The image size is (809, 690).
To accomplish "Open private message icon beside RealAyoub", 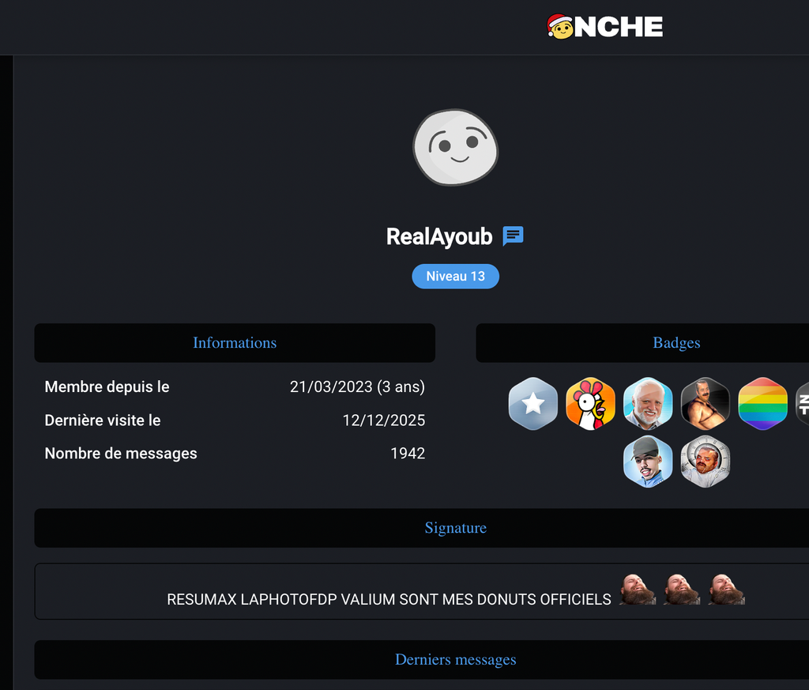I will tap(513, 236).
